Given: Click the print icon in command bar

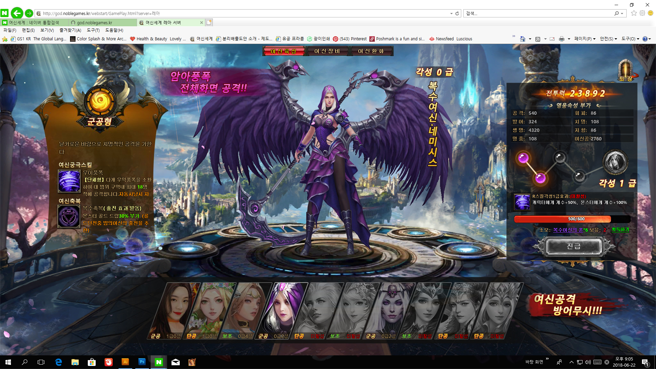Looking at the screenshot, I should [561, 39].
